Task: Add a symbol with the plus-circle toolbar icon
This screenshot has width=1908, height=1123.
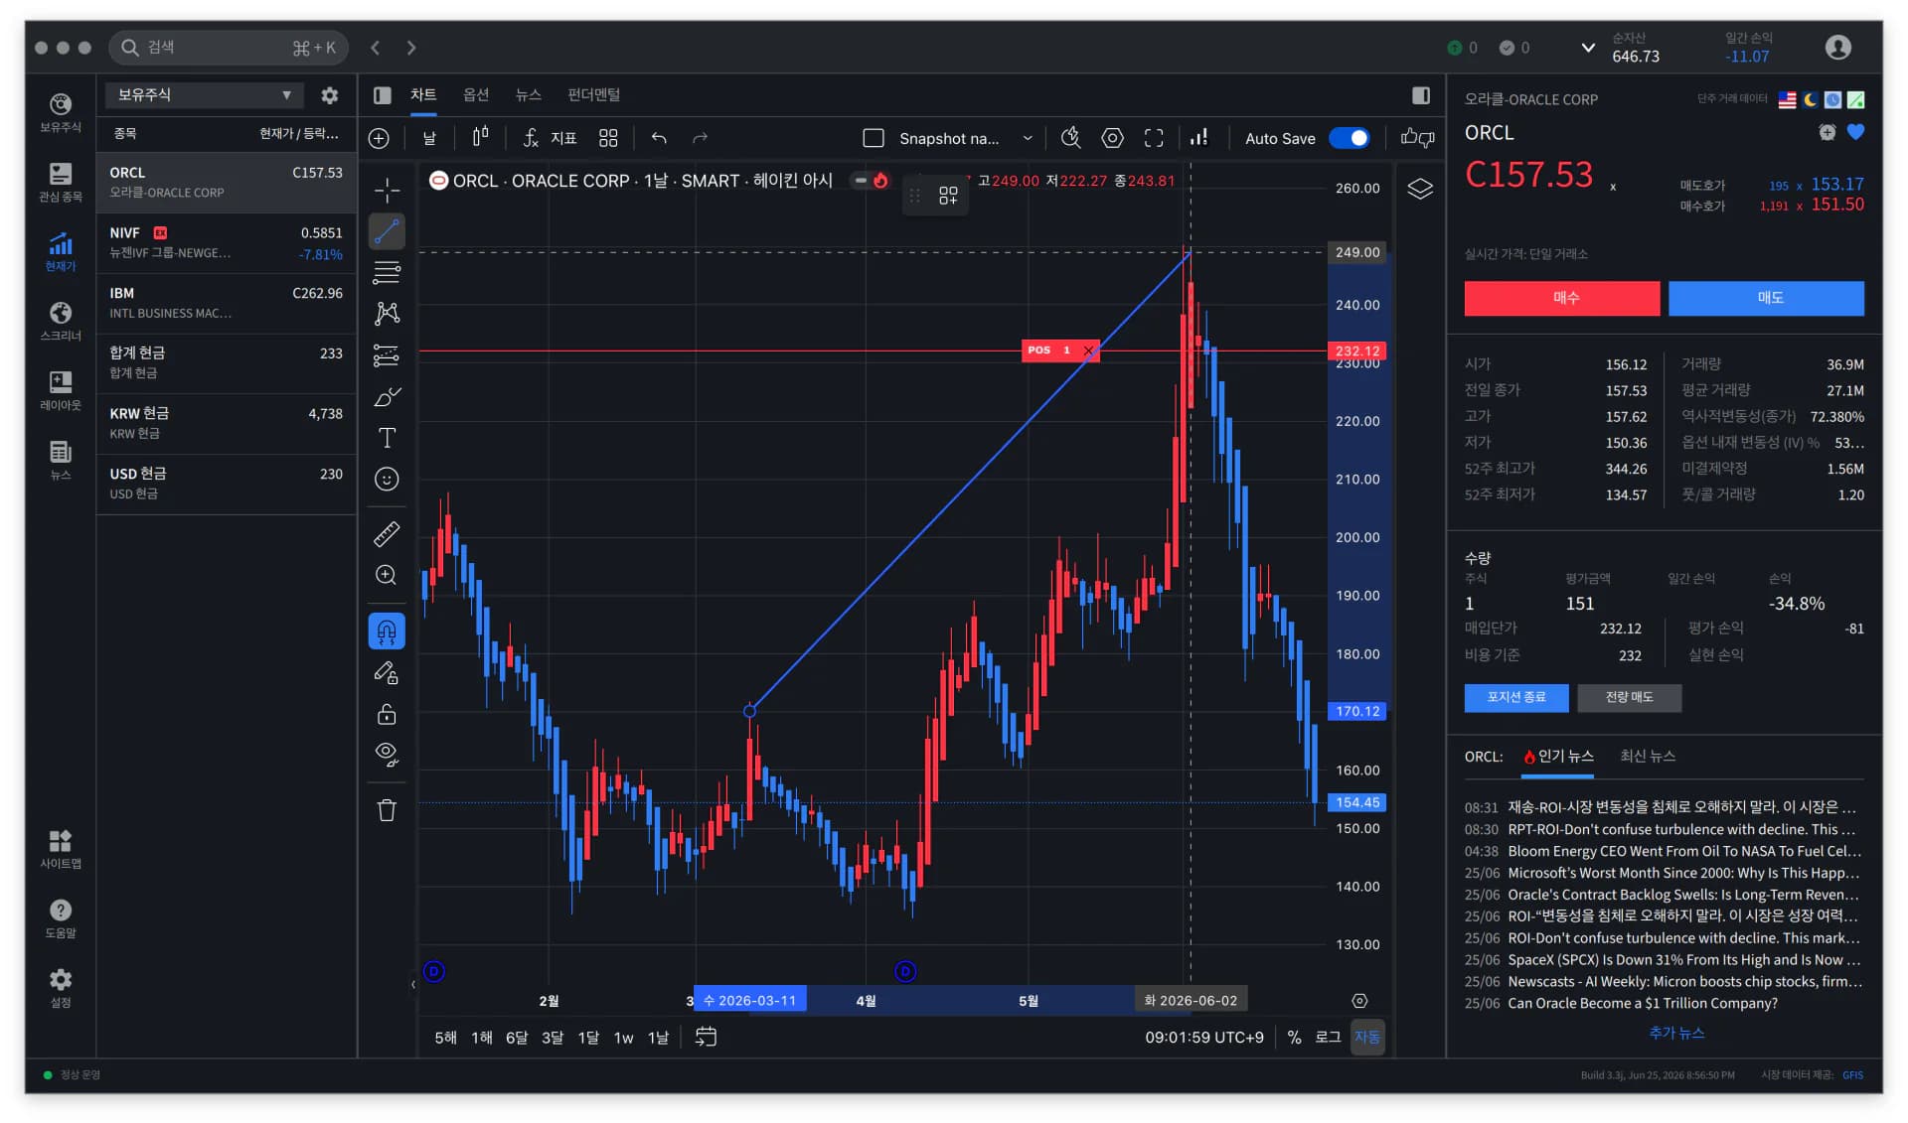Action: 379,138
